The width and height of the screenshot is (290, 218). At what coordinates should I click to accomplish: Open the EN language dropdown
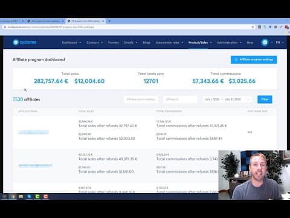(x=280, y=42)
